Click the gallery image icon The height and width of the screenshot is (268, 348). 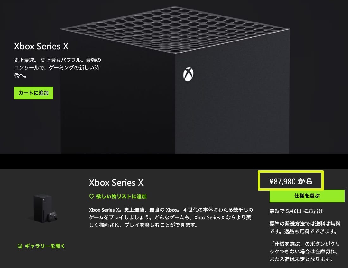(20, 246)
